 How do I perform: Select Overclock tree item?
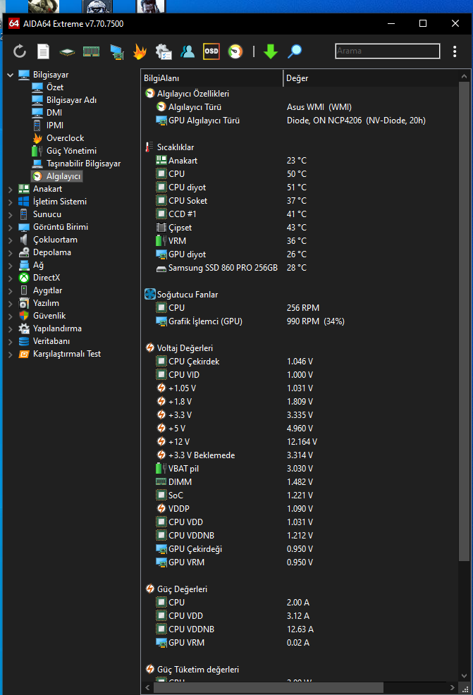click(65, 138)
